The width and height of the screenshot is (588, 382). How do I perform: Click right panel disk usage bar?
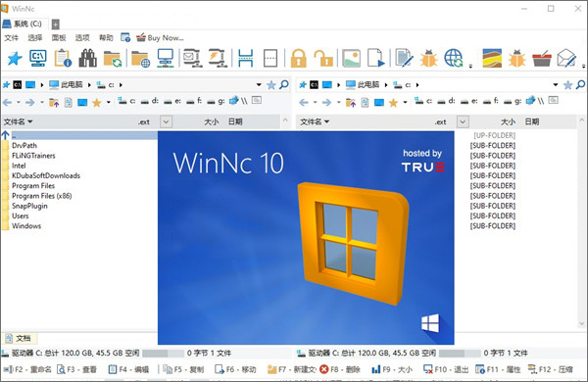pos(460,354)
